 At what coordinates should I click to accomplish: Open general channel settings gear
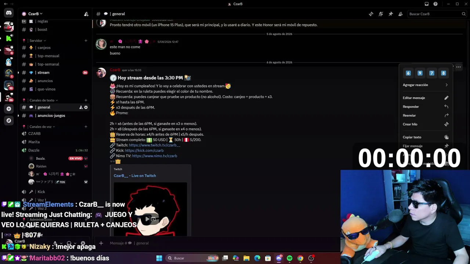[86, 107]
